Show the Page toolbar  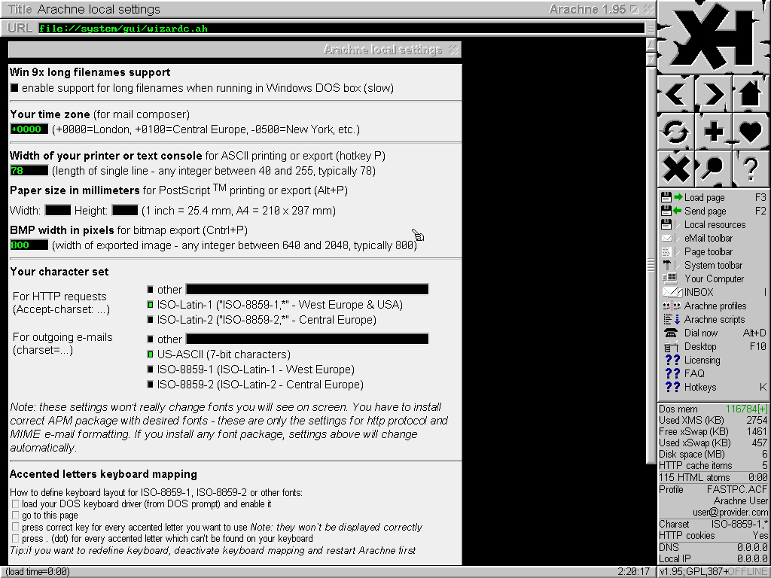point(709,251)
